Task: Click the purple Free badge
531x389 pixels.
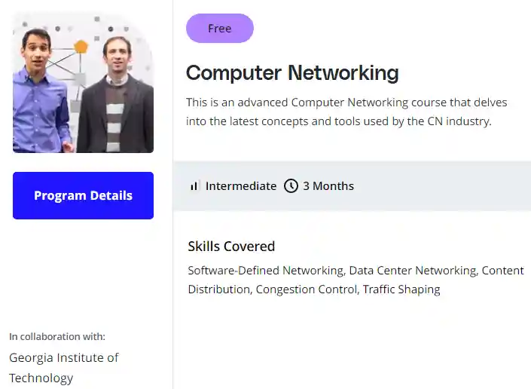Action: pos(219,29)
